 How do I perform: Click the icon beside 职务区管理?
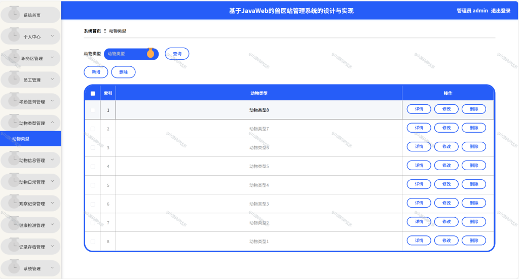coord(14,57)
